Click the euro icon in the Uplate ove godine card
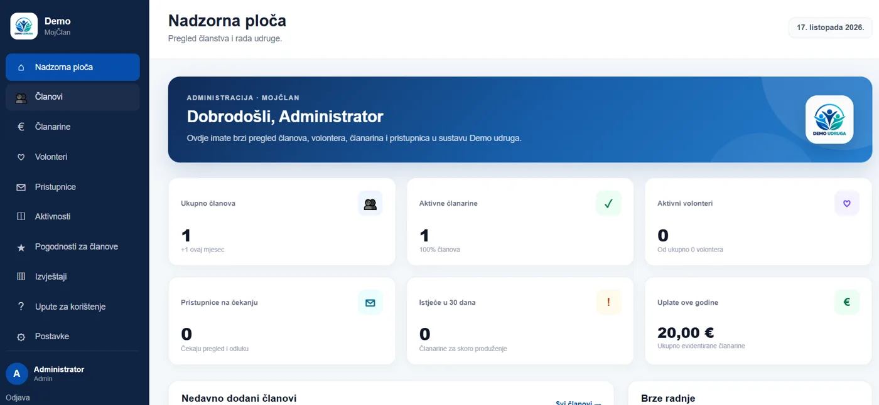This screenshot has width=879, height=405. 847,303
